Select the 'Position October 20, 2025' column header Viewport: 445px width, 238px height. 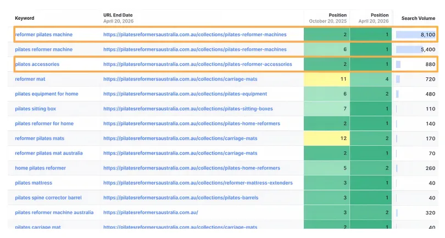pos(328,18)
